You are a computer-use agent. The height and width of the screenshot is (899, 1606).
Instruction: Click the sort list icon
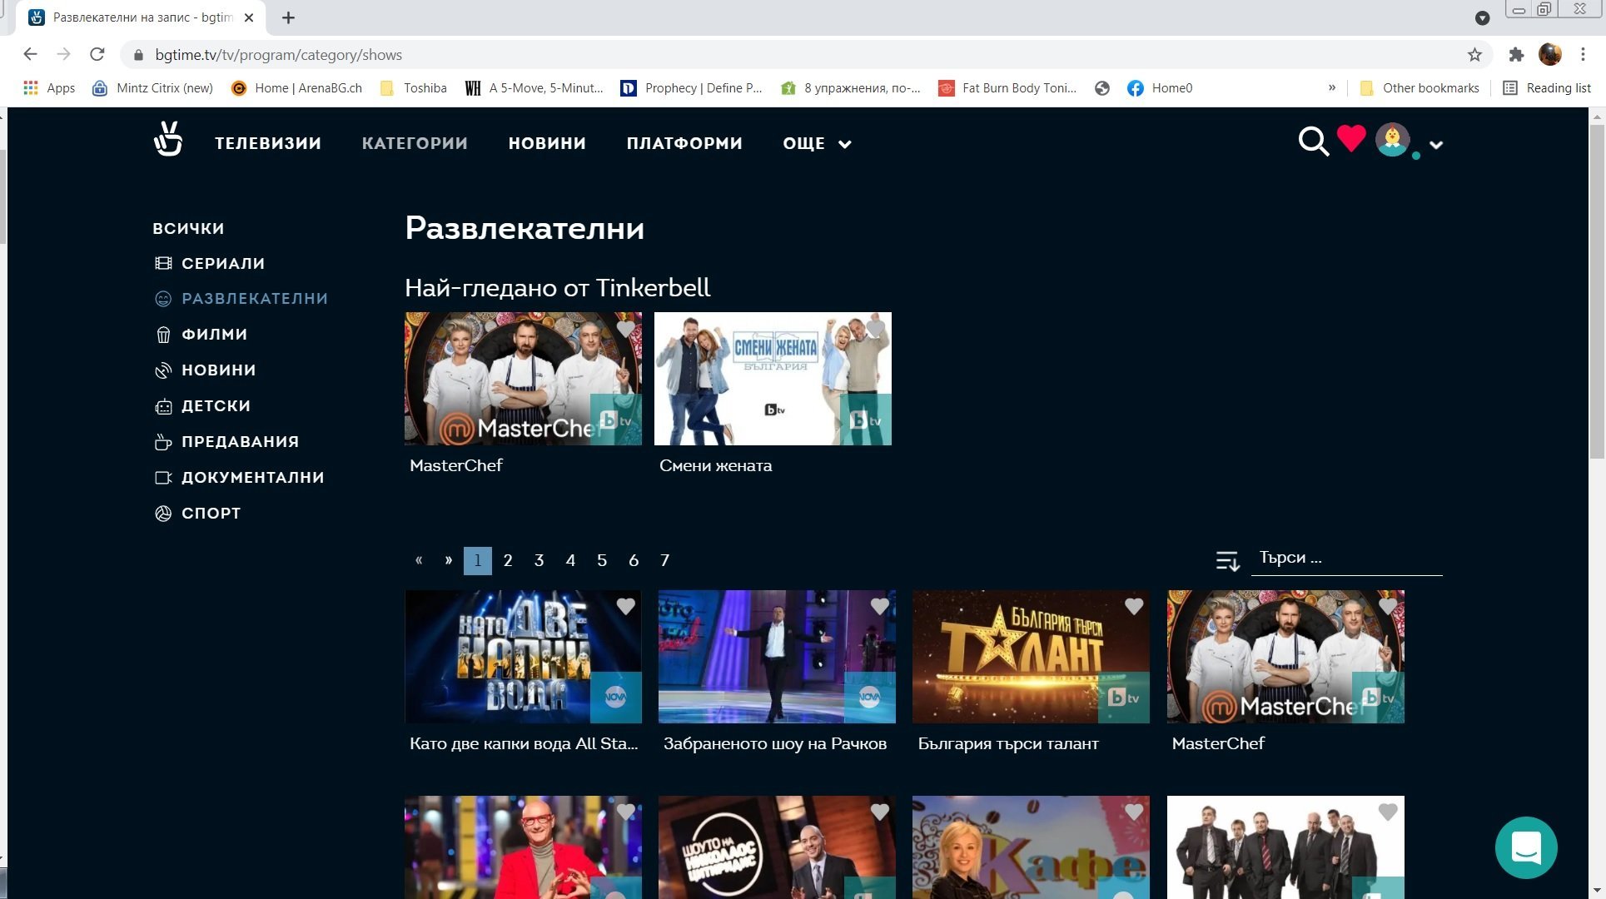point(1227,561)
